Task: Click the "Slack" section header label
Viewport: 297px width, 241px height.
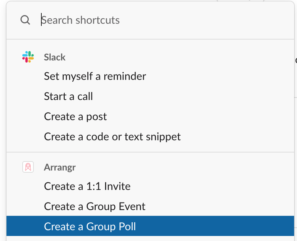Action: click(55, 57)
